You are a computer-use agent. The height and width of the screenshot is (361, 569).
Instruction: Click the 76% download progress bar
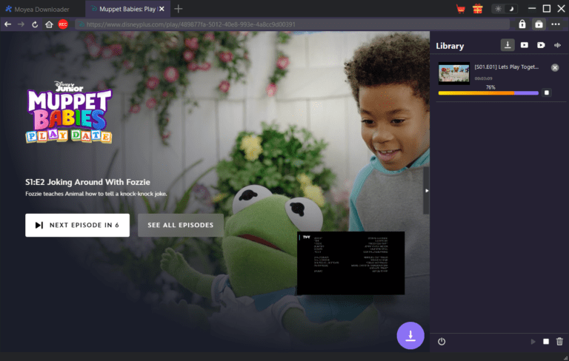488,93
